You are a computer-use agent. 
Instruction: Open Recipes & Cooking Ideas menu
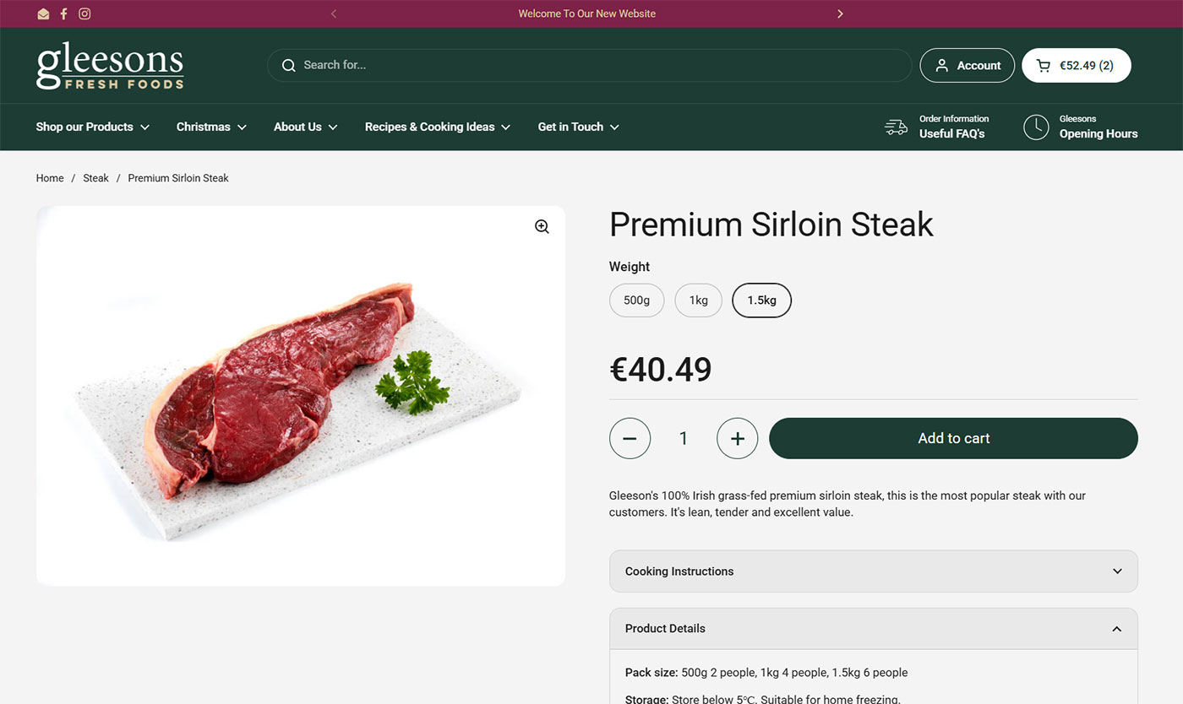[x=437, y=127]
